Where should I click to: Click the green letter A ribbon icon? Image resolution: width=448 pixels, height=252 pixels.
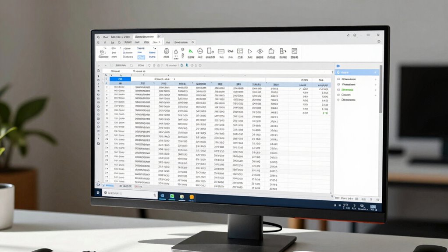191,52
